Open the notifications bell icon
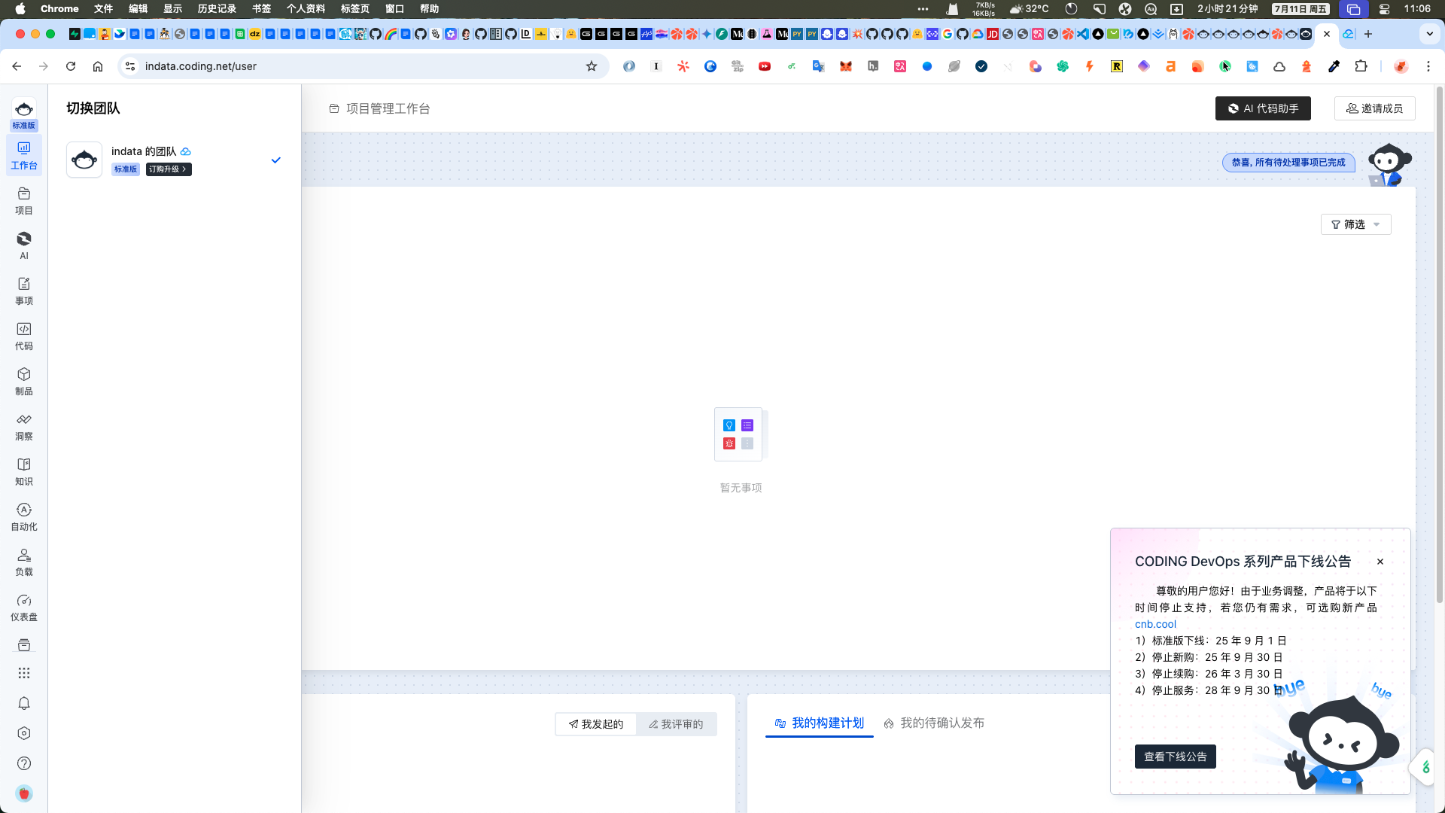The height and width of the screenshot is (813, 1445). click(x=24, y=703)
